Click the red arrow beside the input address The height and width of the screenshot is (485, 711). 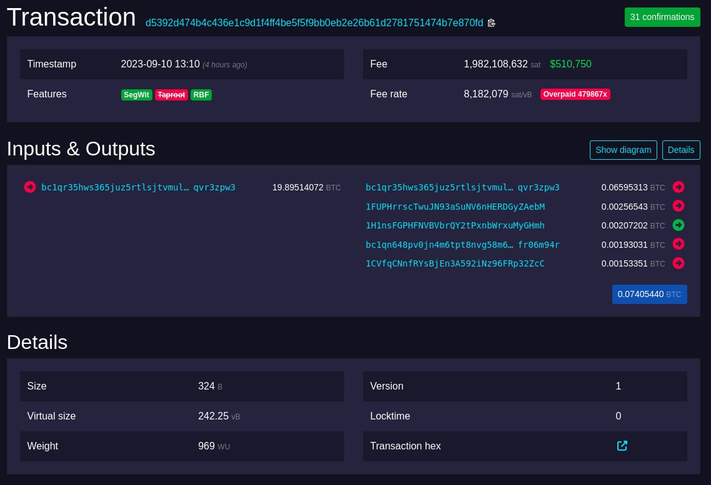point(30,187)
